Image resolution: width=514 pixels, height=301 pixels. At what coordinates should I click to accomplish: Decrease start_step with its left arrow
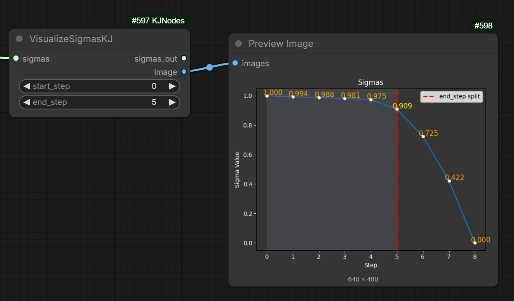pos(27,86)
